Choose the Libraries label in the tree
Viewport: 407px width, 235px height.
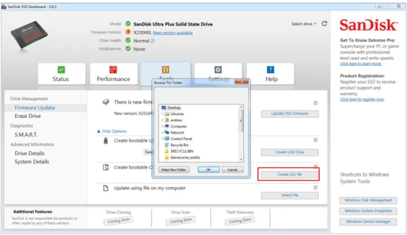(177, 114)
